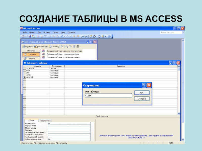
Task: Click the View mode toolbar icon
Action: (x=23, y=36)
